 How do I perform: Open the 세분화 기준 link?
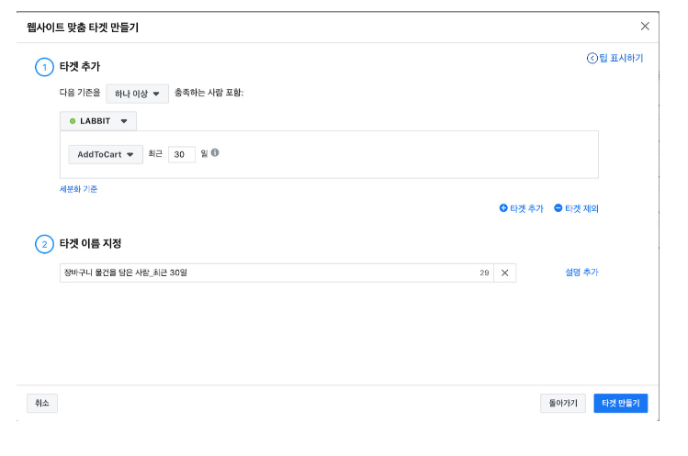pos(79,189)
